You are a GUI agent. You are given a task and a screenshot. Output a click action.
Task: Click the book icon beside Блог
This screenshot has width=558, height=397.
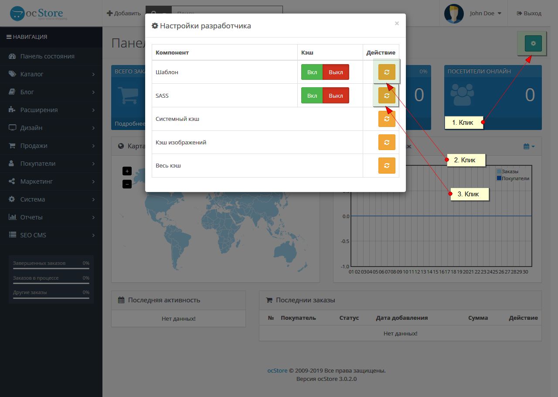[x=12, y=92]
